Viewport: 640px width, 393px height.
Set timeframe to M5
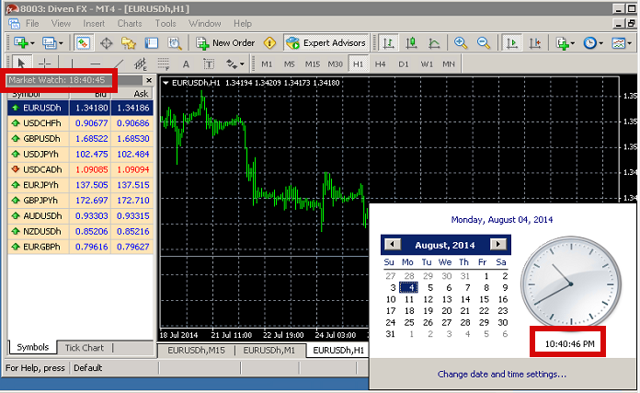click(289, 64)
